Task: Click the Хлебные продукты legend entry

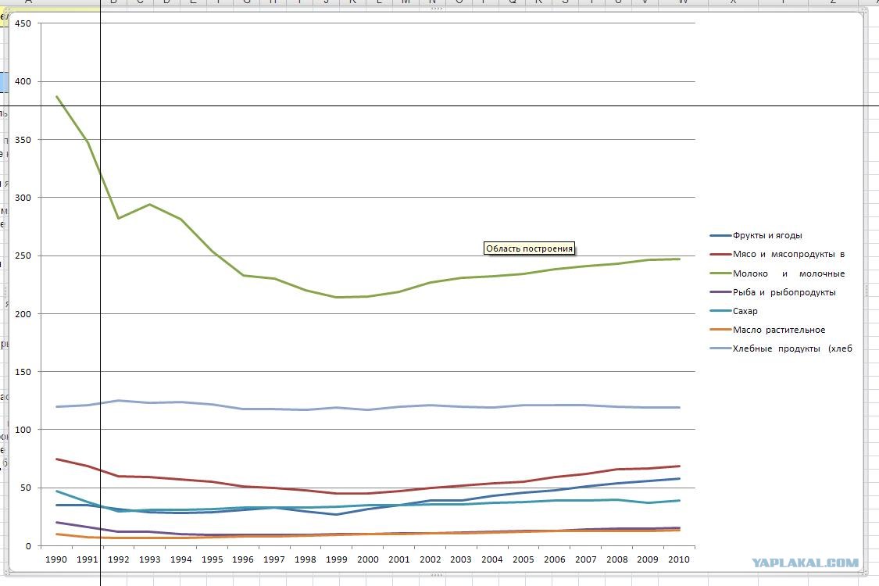Action: pyautogui.click(x=781, y=348)
